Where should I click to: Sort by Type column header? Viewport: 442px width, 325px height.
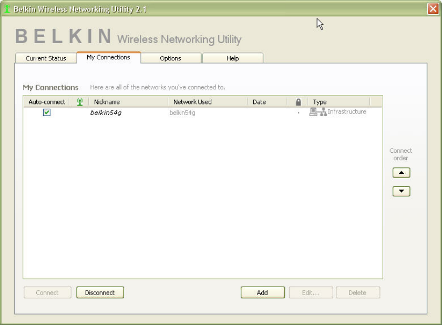point(338,102)
